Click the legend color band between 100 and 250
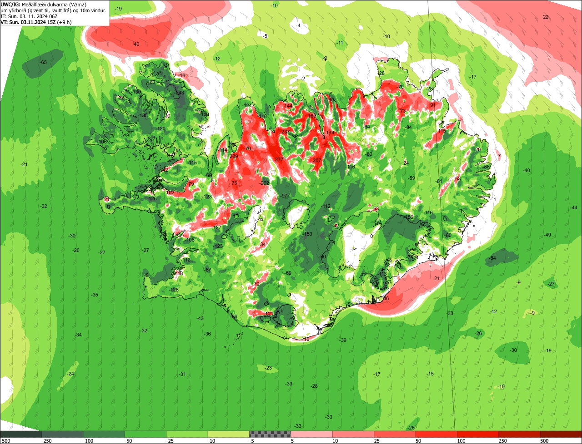The width and height of the screenshot is (582, 444). (478, 434)
